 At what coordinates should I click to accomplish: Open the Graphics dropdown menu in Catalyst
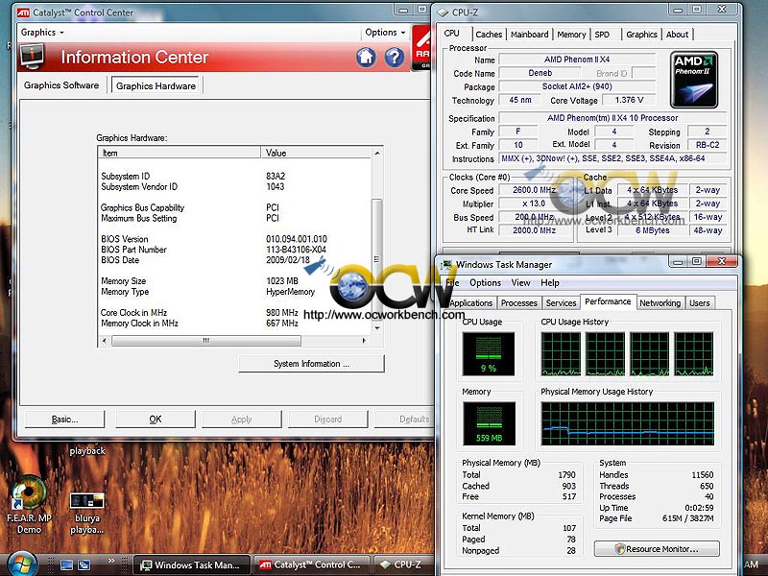(x=42, y=33)
